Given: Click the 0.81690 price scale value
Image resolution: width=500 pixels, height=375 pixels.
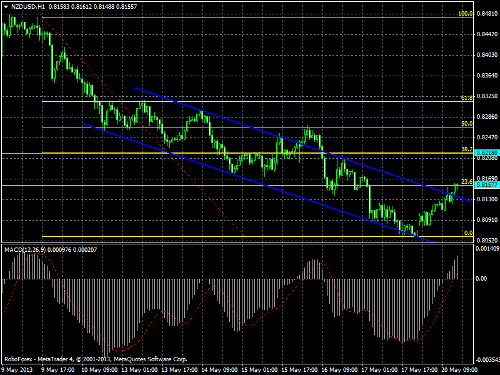Looking at the screenshot, I should coord(487,179).
